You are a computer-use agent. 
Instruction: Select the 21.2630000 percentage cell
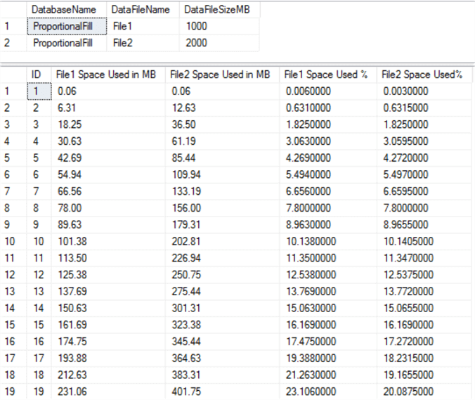(328, 375)
